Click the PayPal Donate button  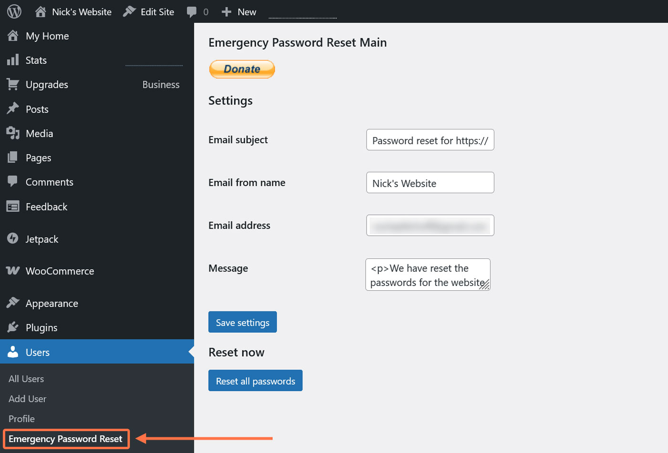[242, 69]
